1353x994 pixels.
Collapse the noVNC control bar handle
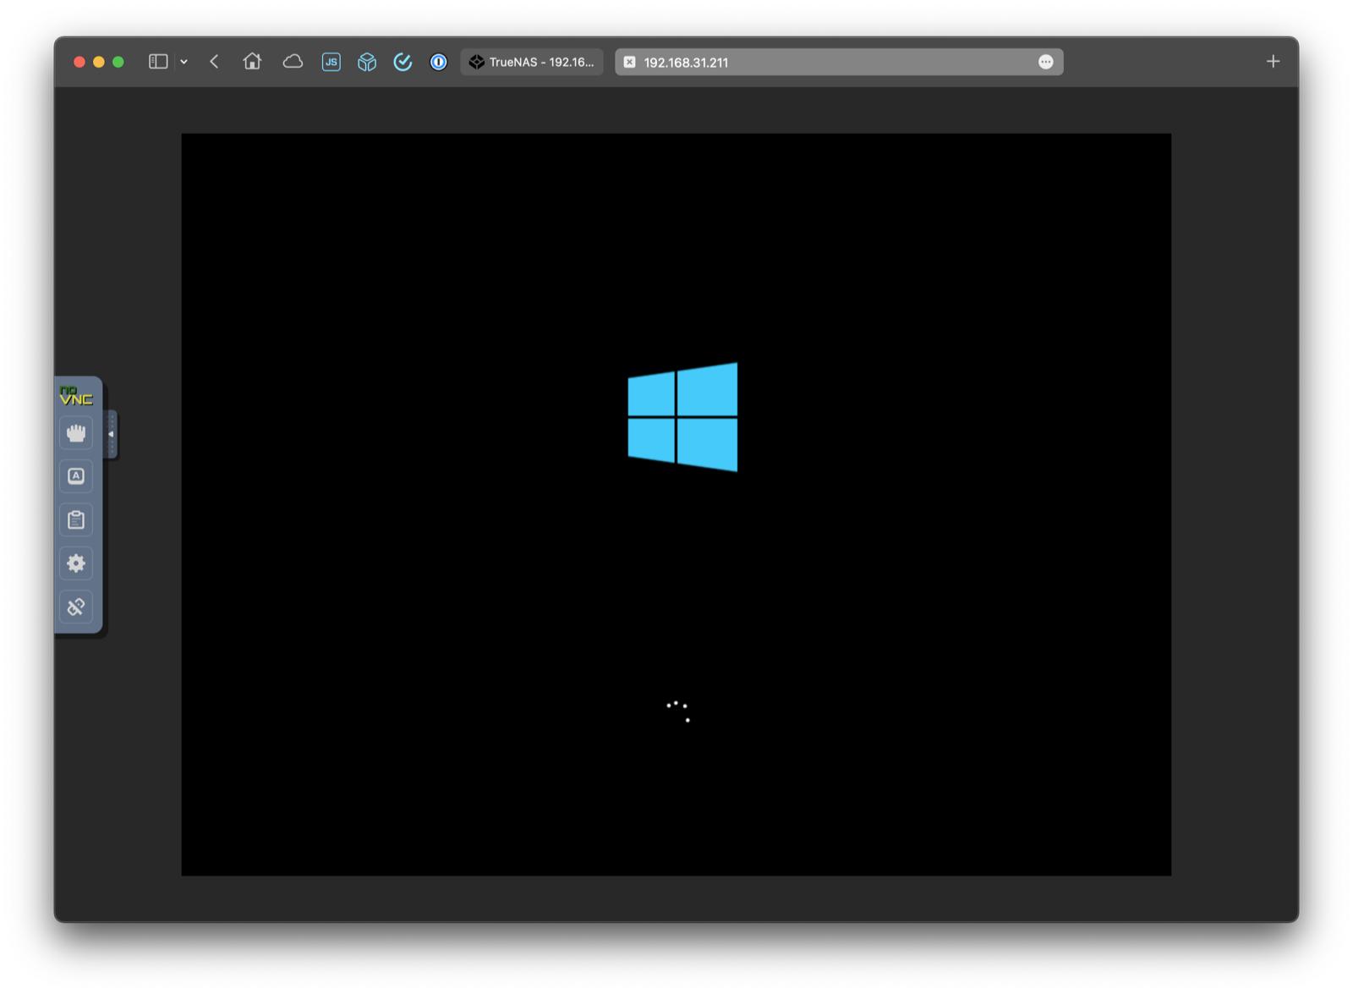coord(110,433)
